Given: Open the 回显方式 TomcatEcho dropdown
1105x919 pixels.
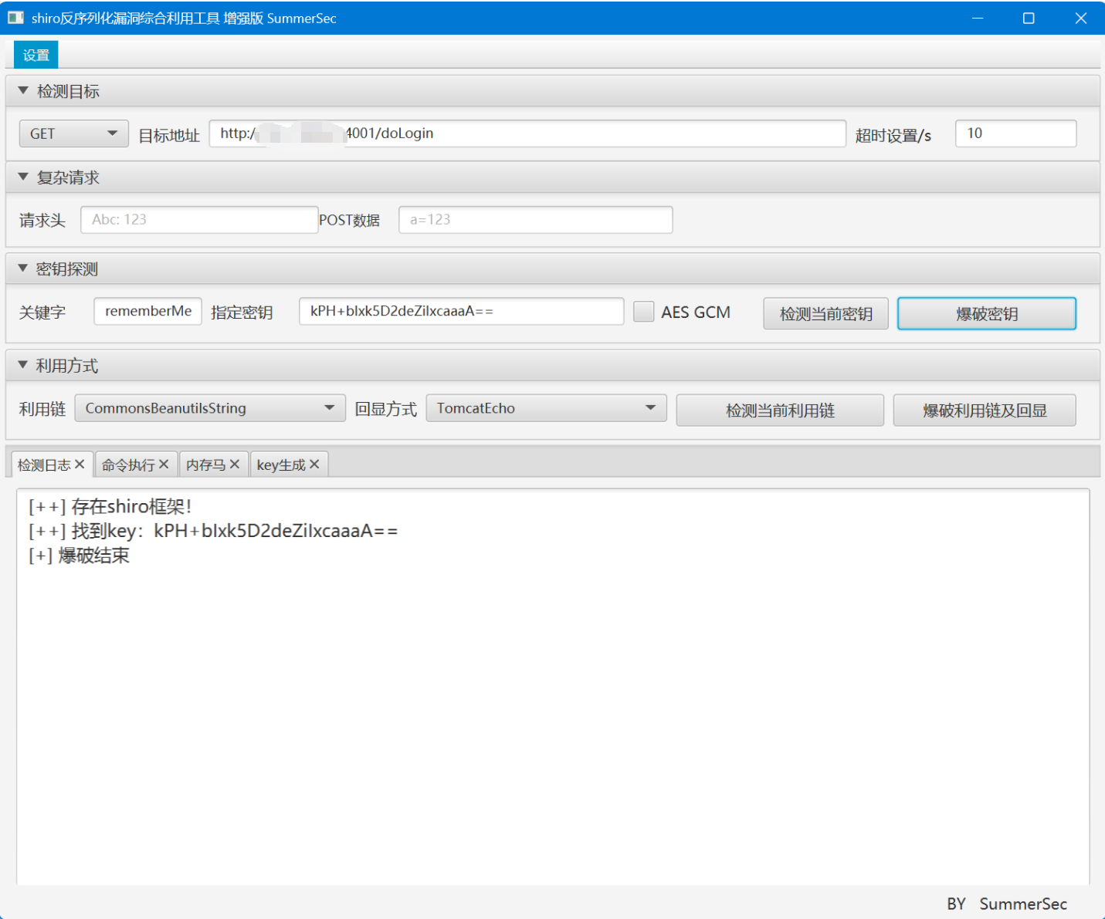Looking at the screenshot, I should pyautogui.click(x=546, y=408).
